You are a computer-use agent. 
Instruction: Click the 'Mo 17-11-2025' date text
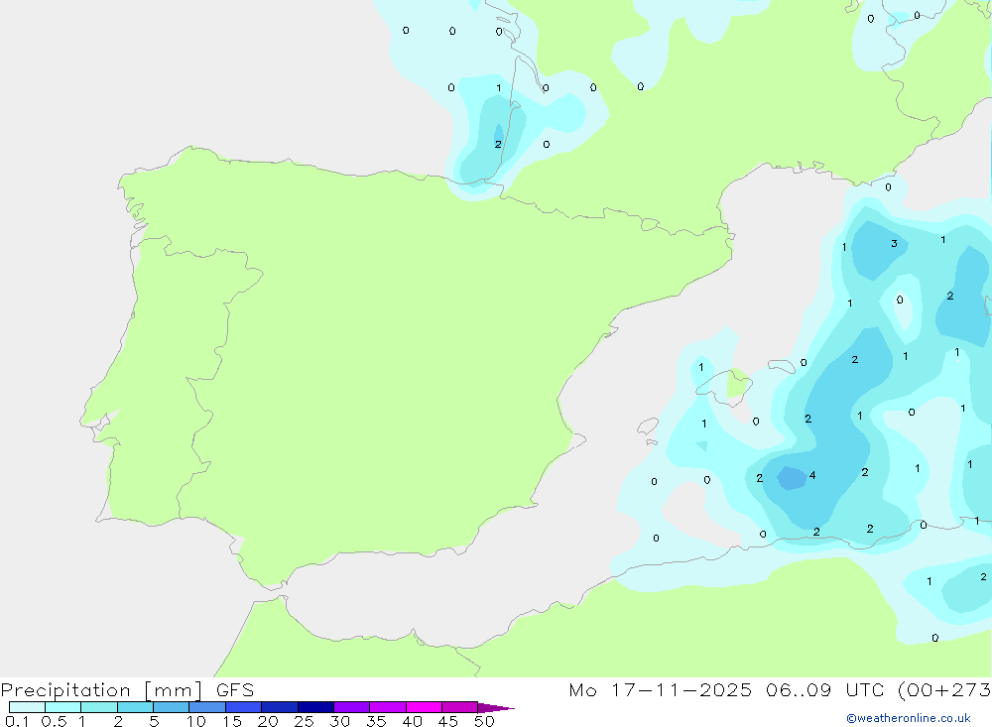[x=660, y=690]
